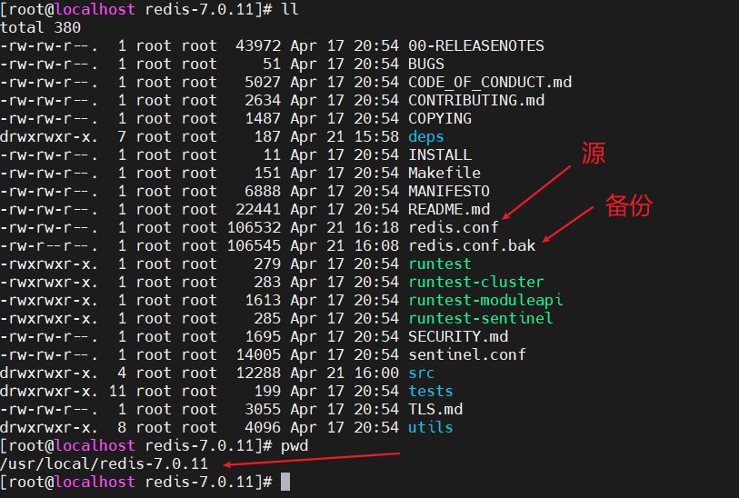Click the link count 11 of tests row
Image resolution: width=739 pixels, height=498 pixels.
[x=117, y=391]
